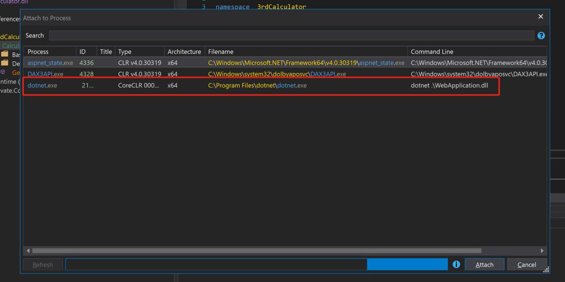Click the horizontal scrollbar left arrow
The image size is (565, 282).
(x=28, y=250)
